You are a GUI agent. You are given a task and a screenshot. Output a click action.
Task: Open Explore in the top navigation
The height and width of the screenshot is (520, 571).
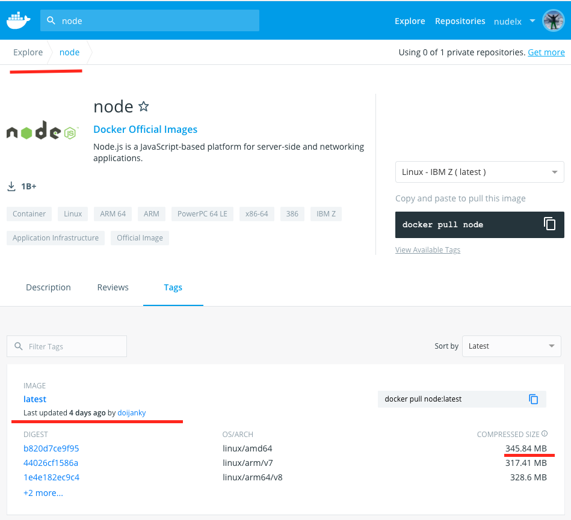[410, 21]
